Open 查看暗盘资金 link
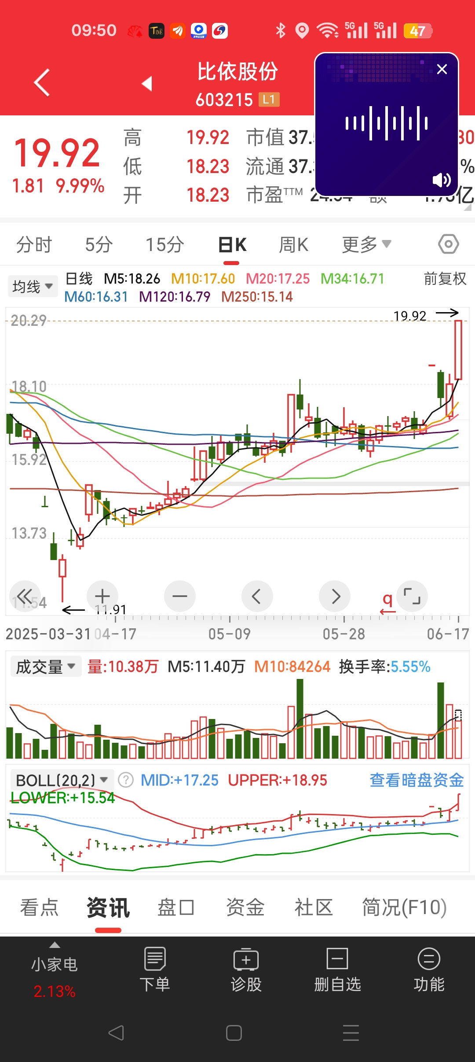 click(x=417, y=780)
